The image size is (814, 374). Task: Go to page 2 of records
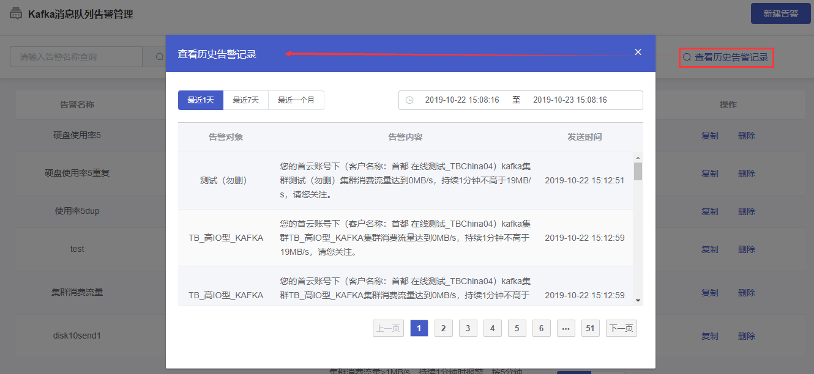click(443, 328)
